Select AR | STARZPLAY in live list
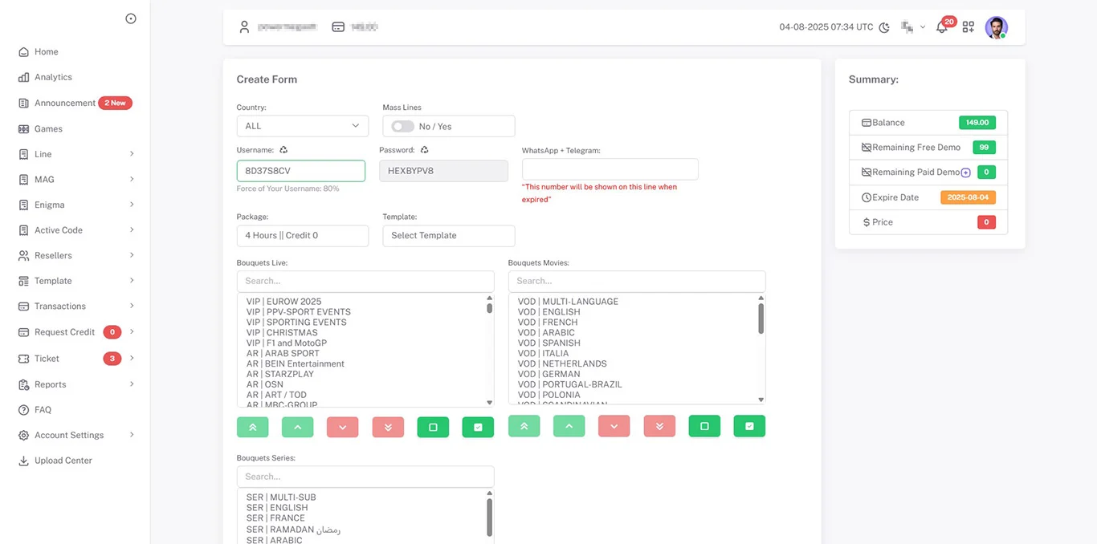The width and height of the screenshot is (1097, 544). (279, 374)
